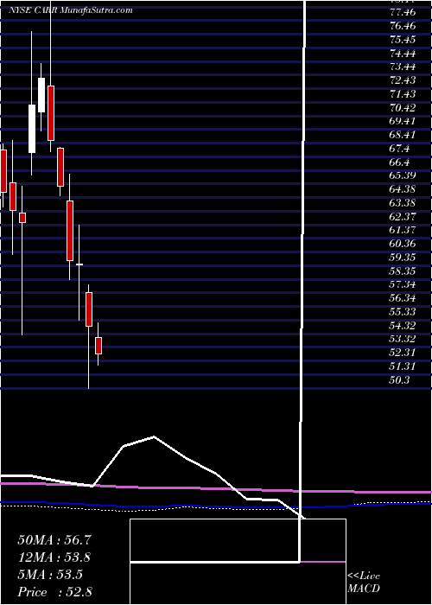Click the 75.45 price axis label

coord(403,40)
